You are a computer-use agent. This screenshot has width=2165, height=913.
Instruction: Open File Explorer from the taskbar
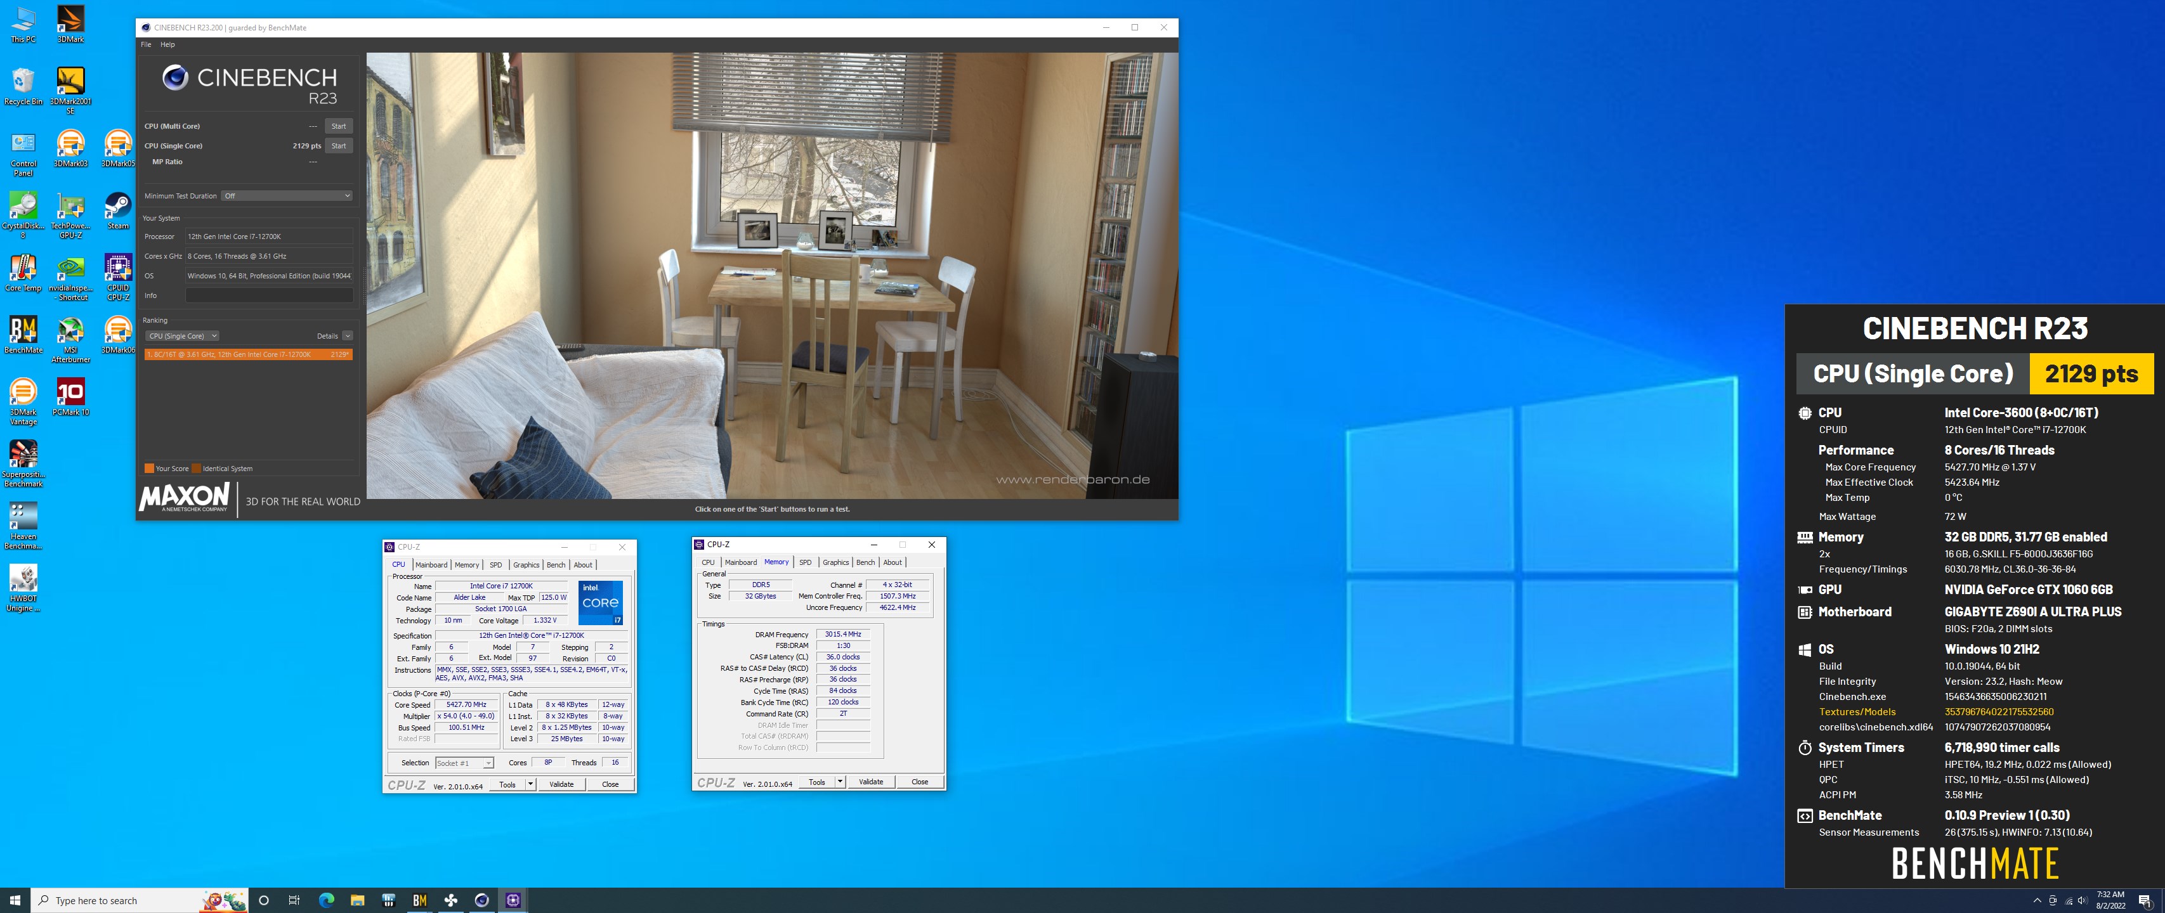tap(357, 900)
